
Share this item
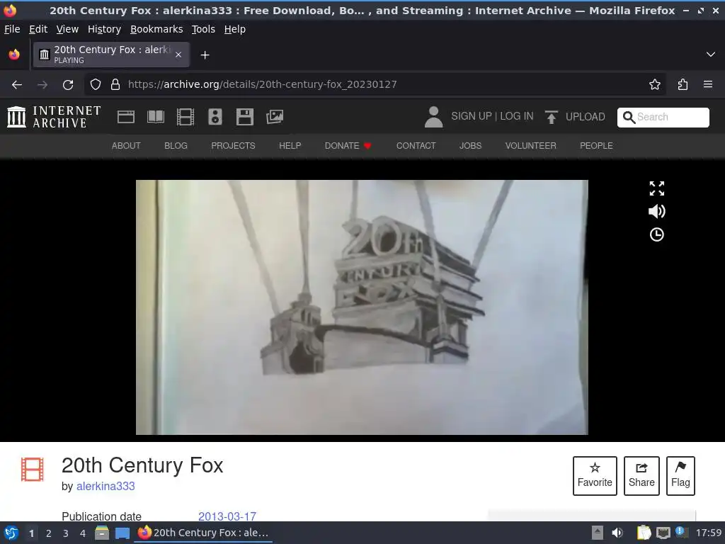(x=641, y=475)
